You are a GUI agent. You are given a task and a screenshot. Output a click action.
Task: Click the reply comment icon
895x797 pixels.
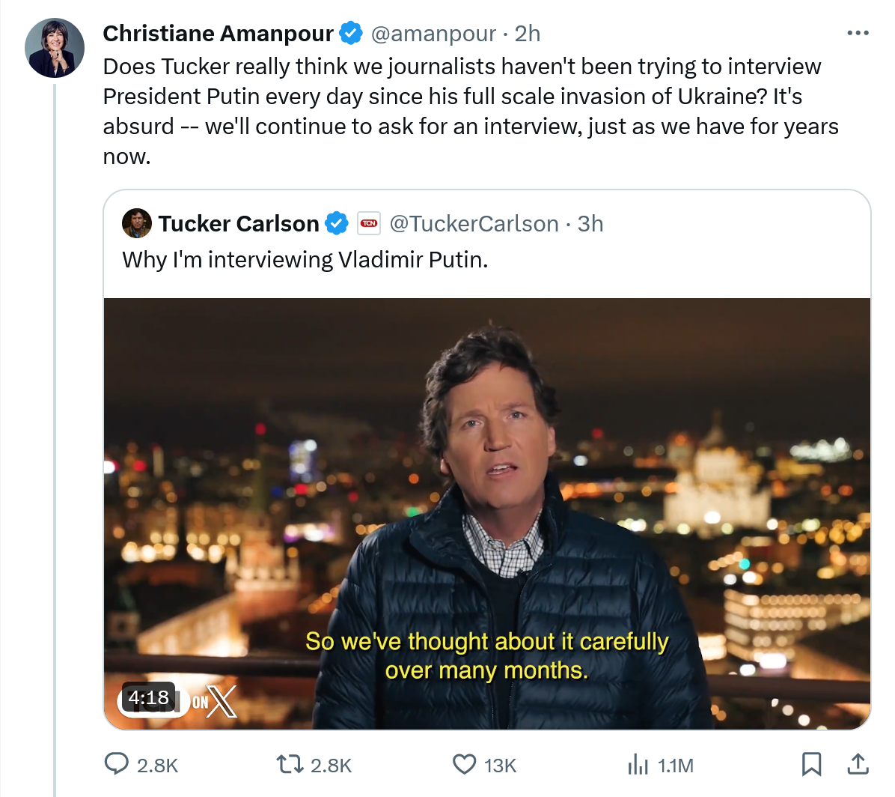point(116,764)
